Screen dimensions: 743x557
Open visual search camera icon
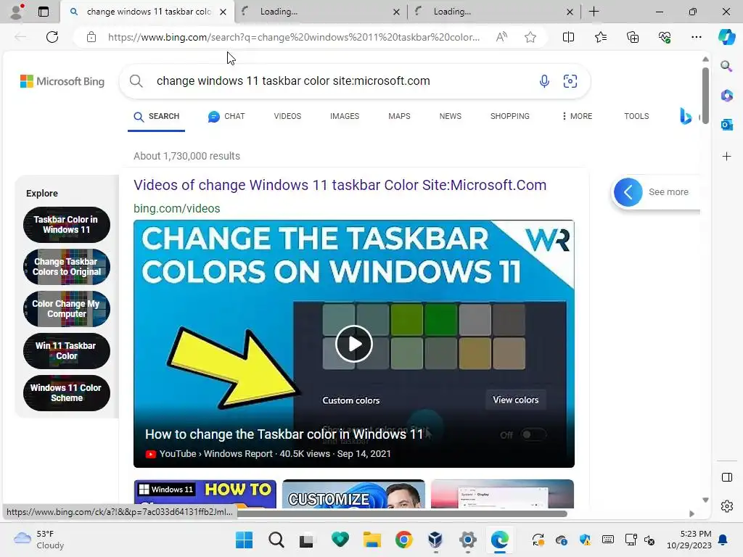[570, 81]
